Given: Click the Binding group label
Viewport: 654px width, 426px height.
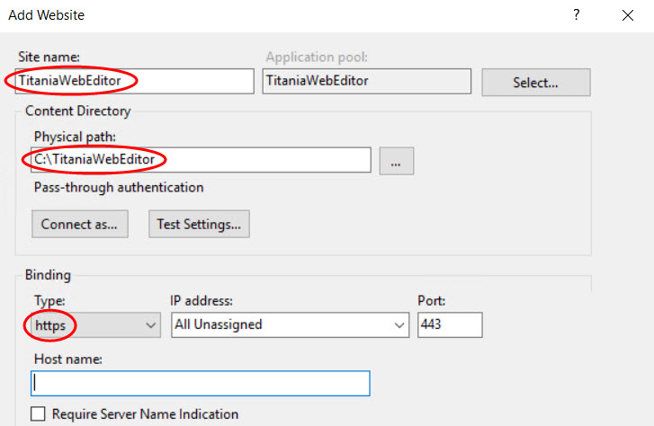Looking at the screenshot, I should (x=48, y=275).
